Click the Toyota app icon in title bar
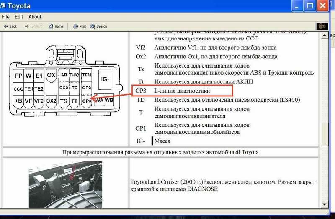Viewport: 335px width, 219px height. [3, 5]
